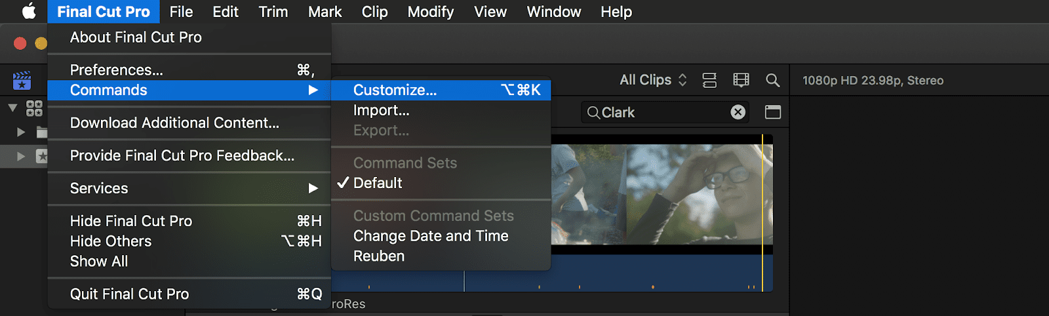Click the yellow playhead line on the clip
The height and width of the screenshot is (316, 1049).
pos(762,197)
